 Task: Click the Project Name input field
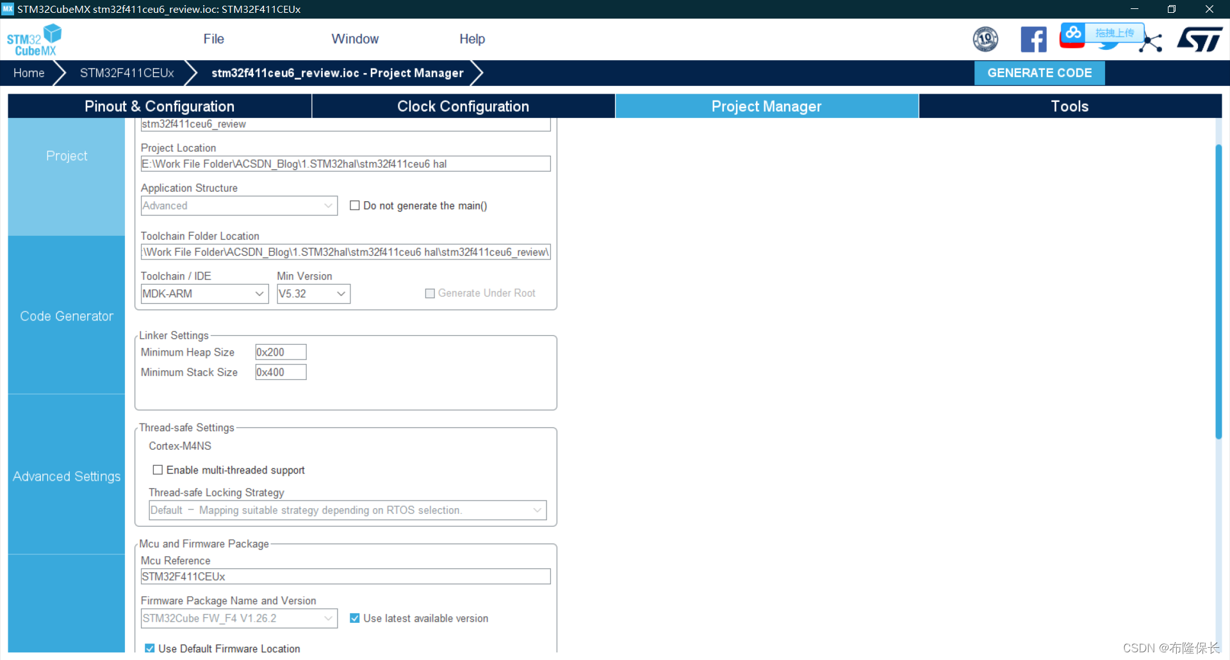pyautogui.click(x=345, y=124)
